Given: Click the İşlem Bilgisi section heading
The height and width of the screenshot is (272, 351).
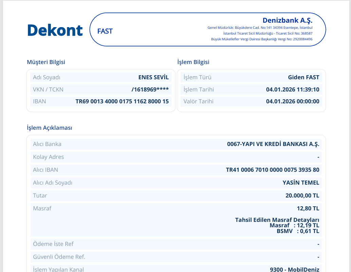Looking at the screenshot, I should coord(193,62).
